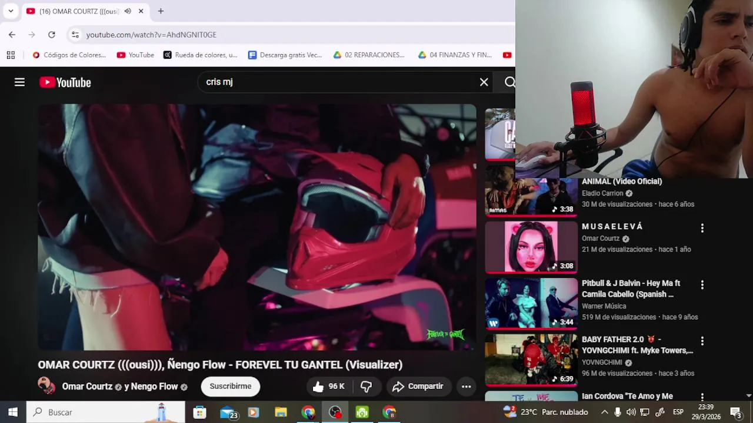Share the video using Compartir button
This screenshot has width=753, height=423.
pyautogui.click(x=418, y=386)
